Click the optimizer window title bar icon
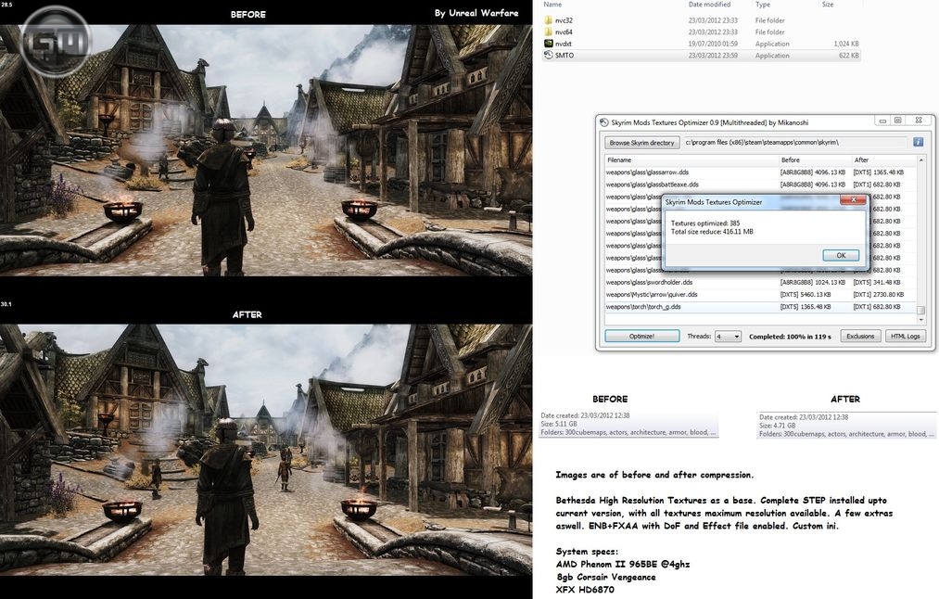 click(604, 121)
